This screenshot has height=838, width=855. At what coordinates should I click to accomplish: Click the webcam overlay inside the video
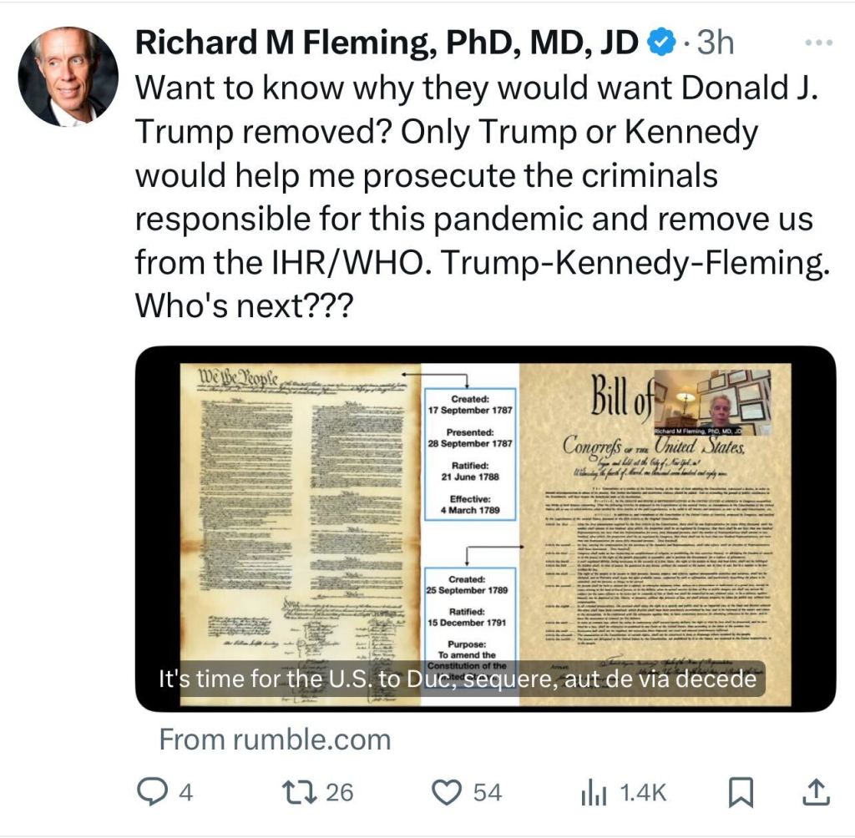tap(712, 401)
